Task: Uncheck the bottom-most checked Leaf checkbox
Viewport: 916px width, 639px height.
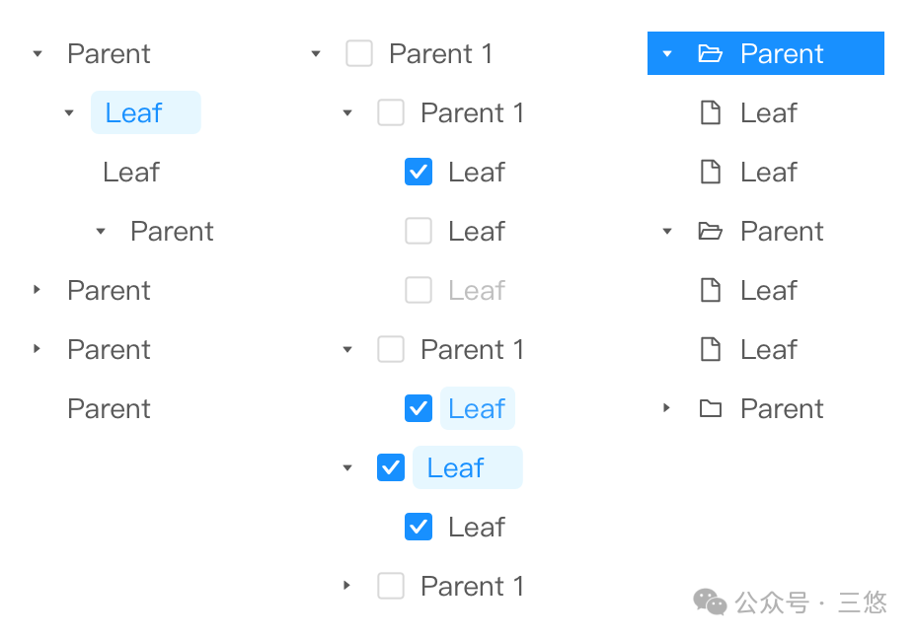Action: coord(419,527)
